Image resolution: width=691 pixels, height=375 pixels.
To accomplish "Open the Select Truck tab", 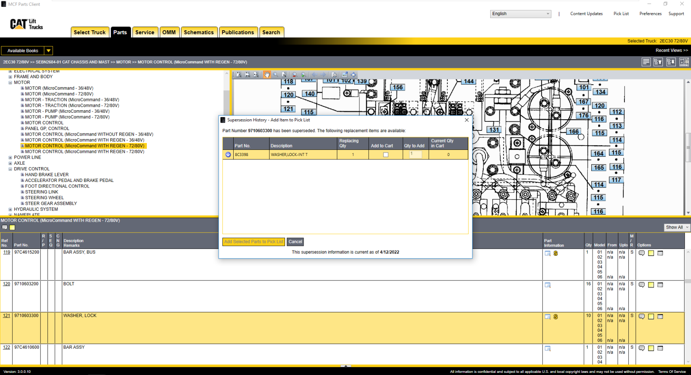I will (89, 32).
